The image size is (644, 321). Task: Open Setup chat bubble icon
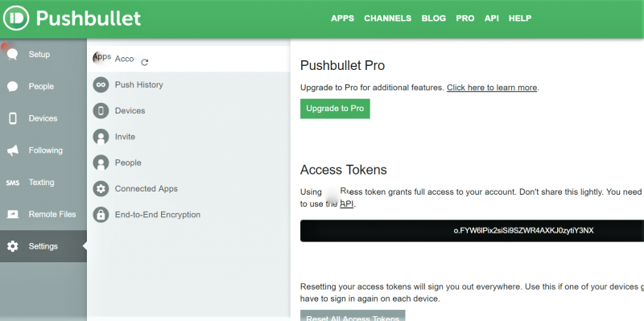tap(12, 54)
